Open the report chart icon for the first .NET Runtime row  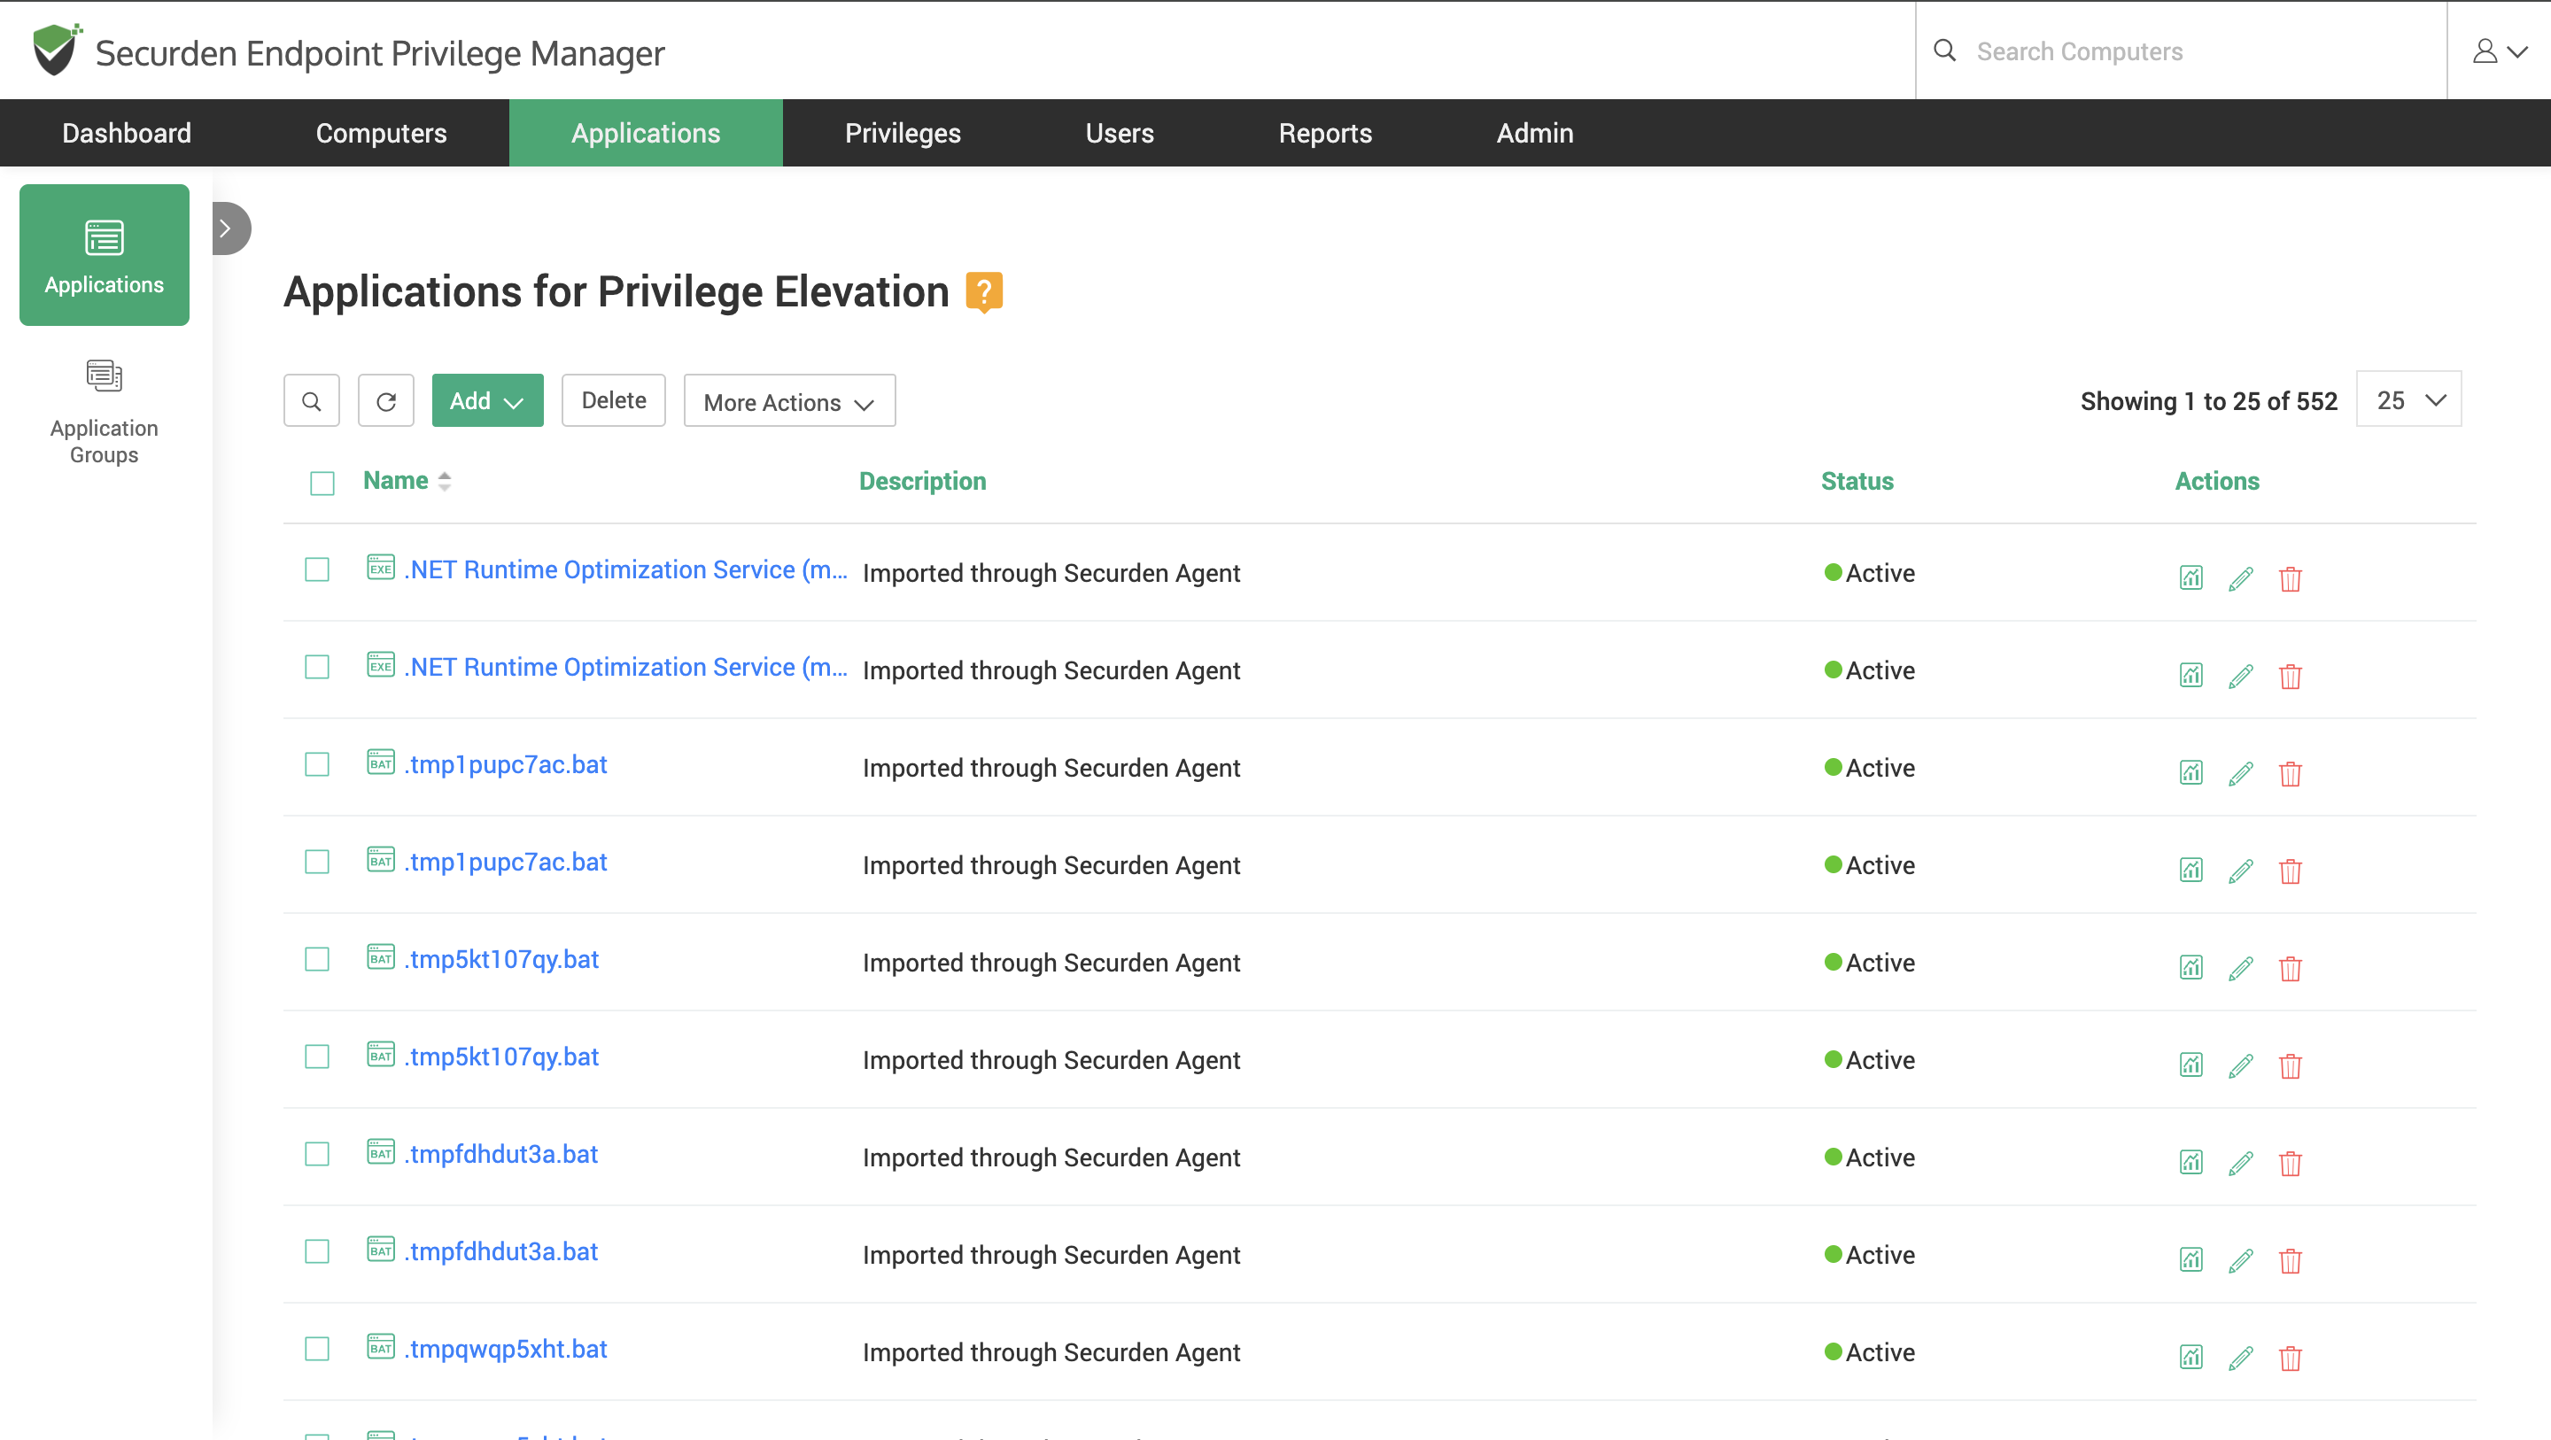tap(2190, 577)
